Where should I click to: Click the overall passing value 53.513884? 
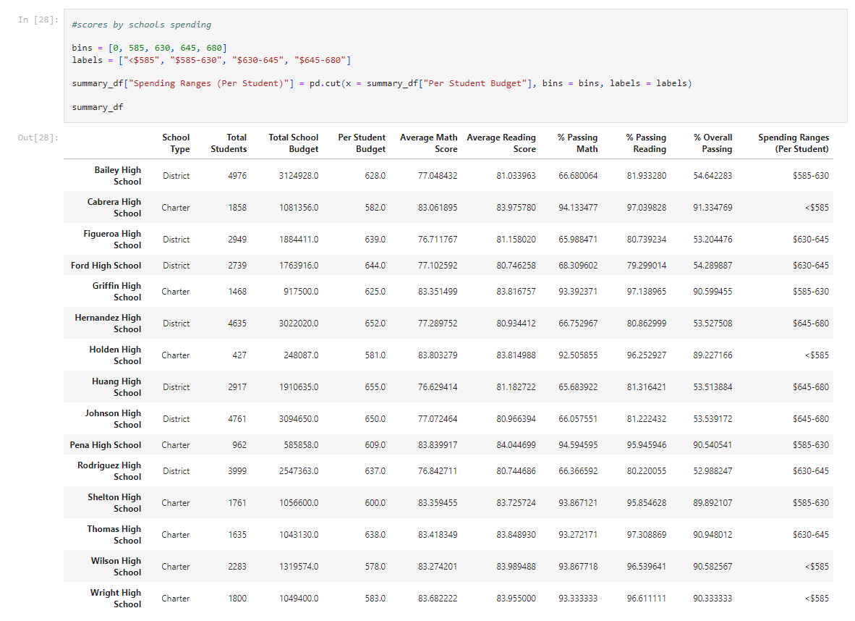(x=712, y=387)
